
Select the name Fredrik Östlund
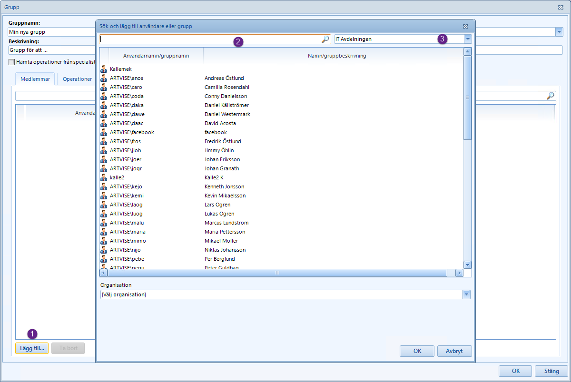click(223, 142)
